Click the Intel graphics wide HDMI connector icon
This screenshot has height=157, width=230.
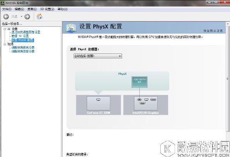(153, 100)
